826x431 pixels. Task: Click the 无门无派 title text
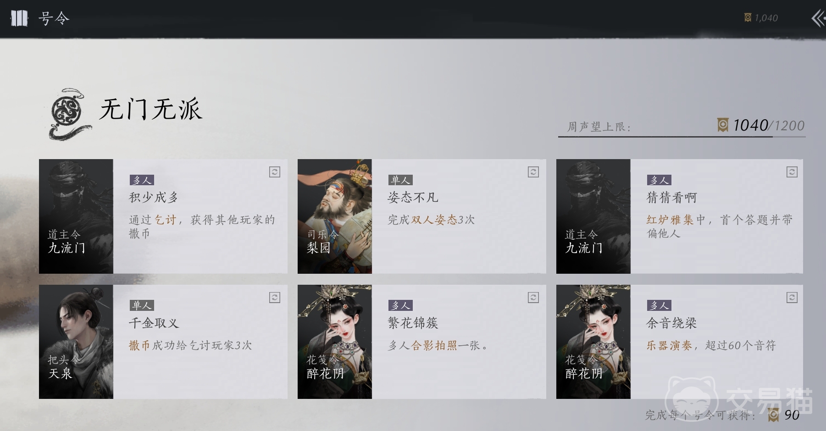(151, 110)
